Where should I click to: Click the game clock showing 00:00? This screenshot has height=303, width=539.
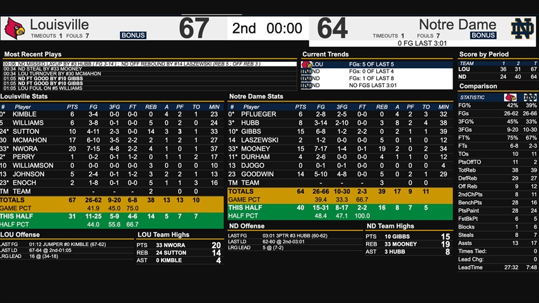point(284,28)
